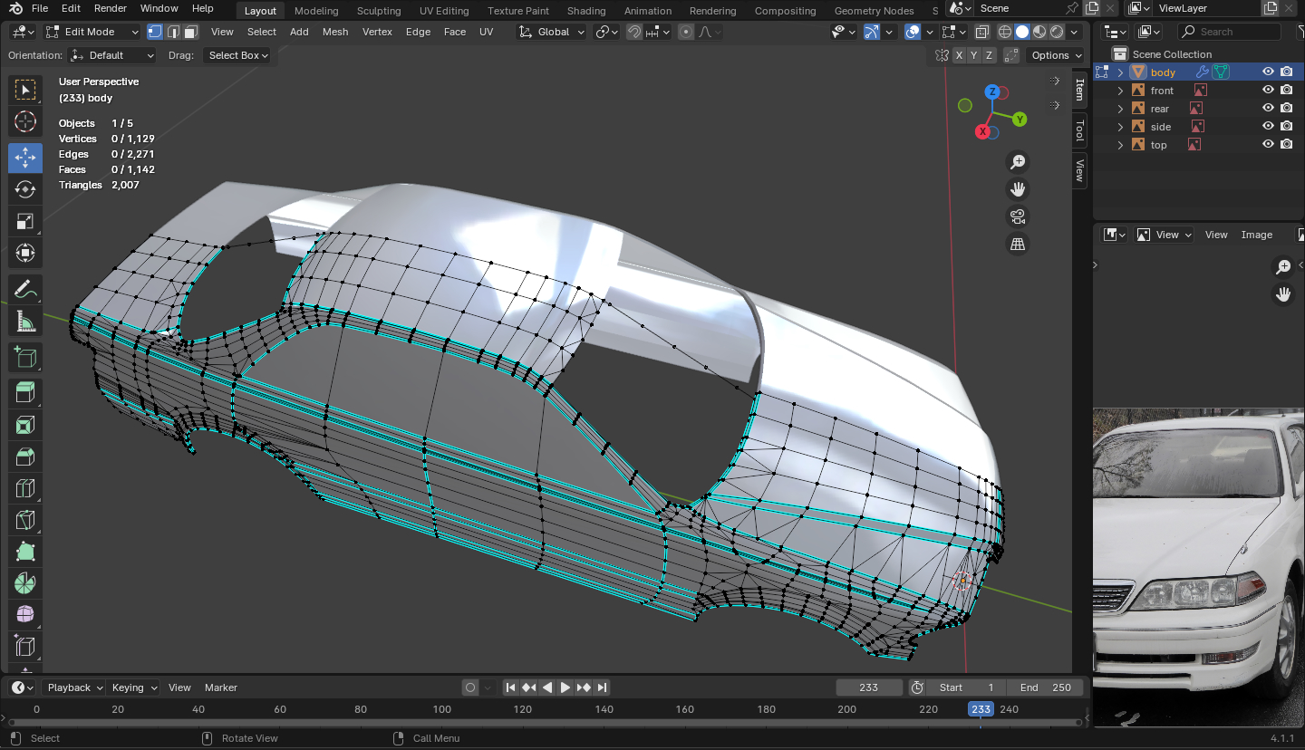Switch to the Sculpting workspace tab
This screenshot has height=750, width=1305.
click(379, 11)
